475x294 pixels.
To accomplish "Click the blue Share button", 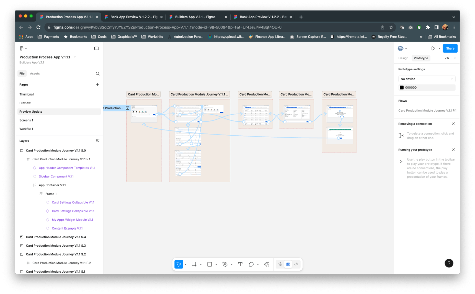I will point(450,48).
